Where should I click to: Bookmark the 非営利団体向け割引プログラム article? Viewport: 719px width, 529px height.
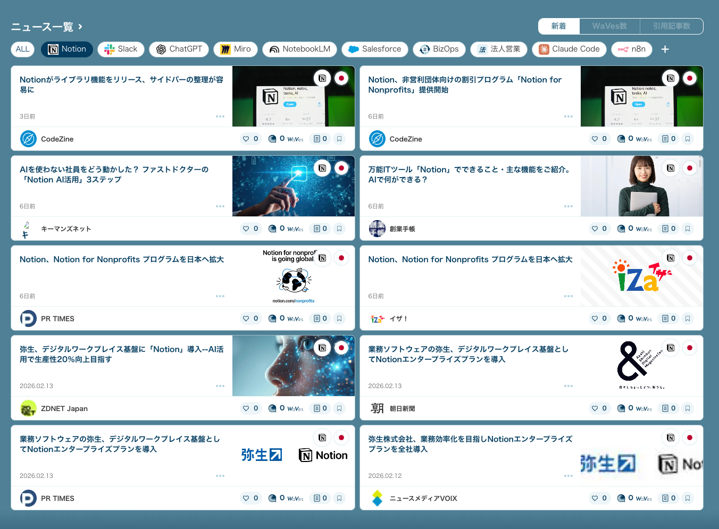(x=688, y=139)
